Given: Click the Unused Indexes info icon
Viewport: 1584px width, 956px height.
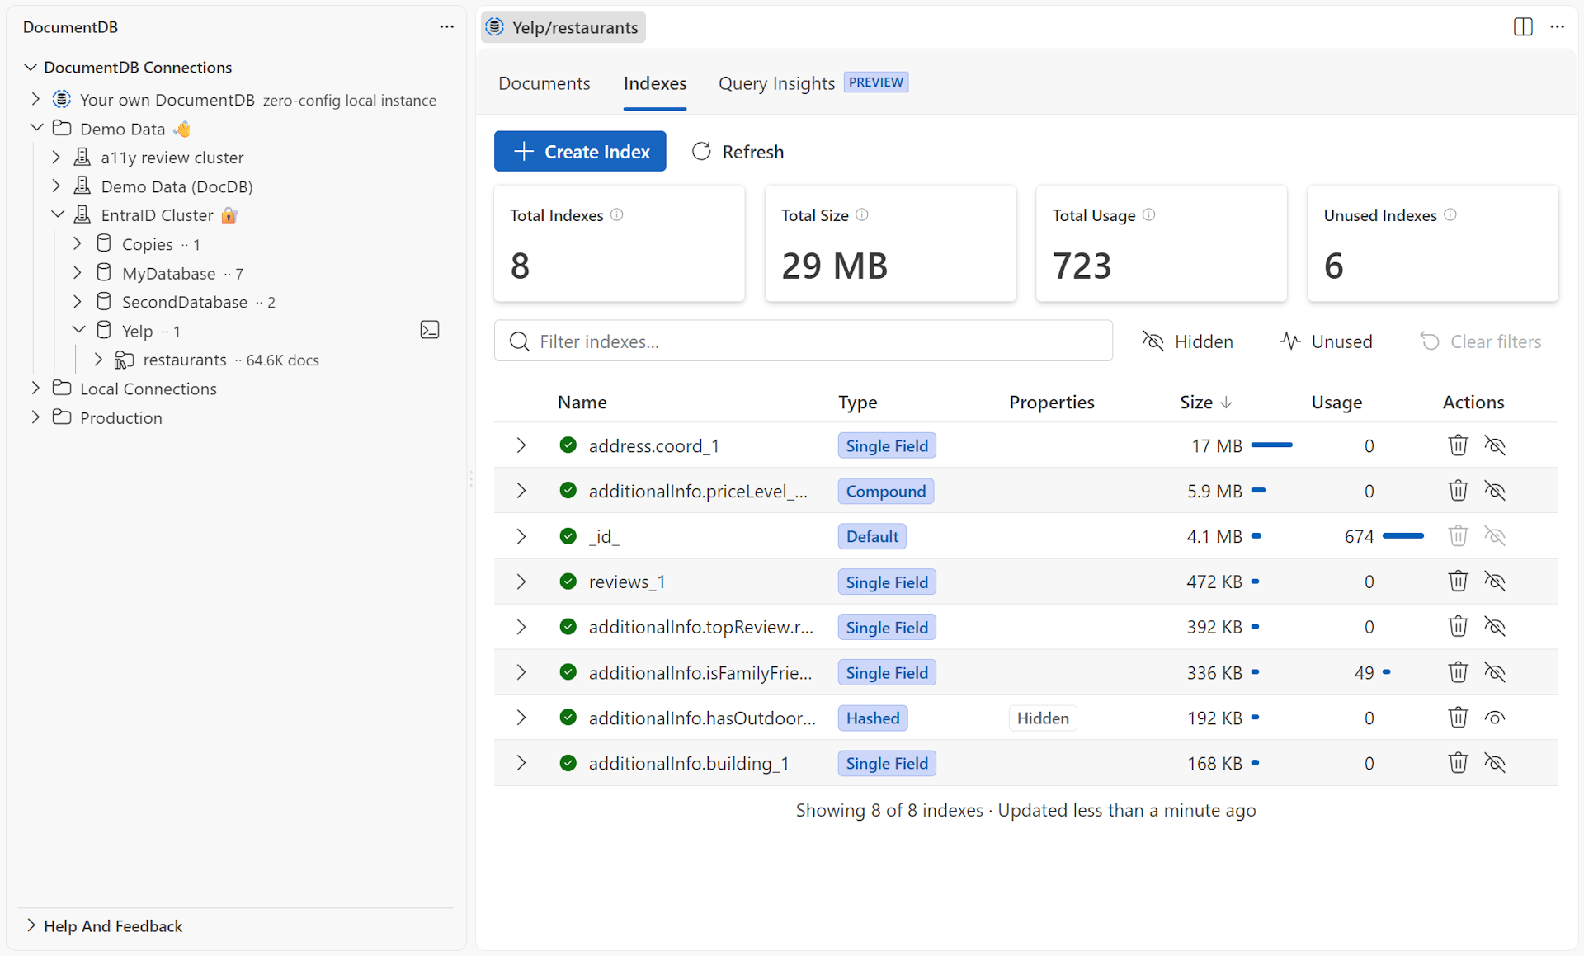Looking at the screenshot, I should [x=1450, y=215].
